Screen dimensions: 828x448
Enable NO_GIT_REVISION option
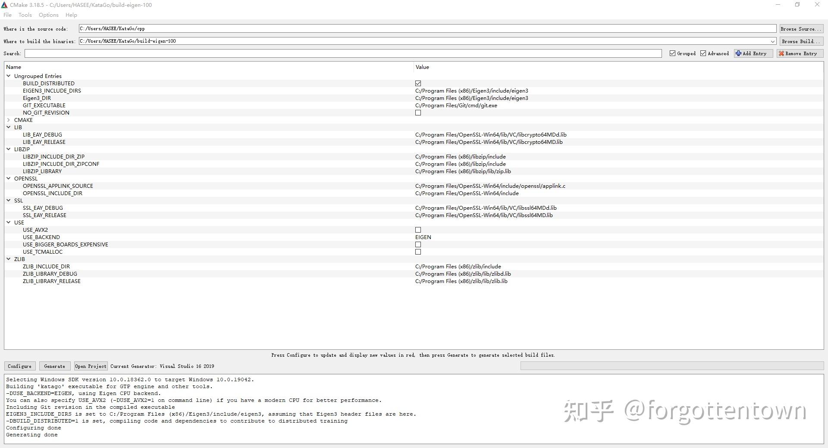tap(418, 112)
